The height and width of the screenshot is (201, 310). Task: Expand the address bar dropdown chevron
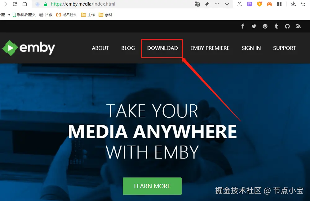click(227, 4)
